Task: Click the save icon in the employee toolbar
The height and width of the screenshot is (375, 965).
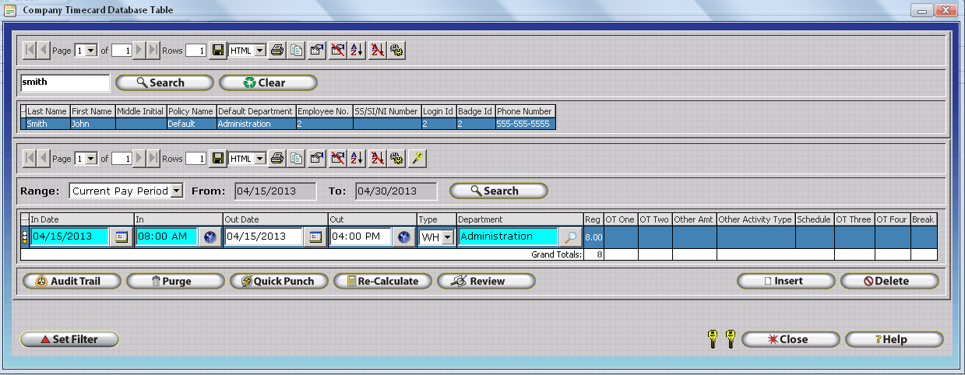Action: point(219,51)
